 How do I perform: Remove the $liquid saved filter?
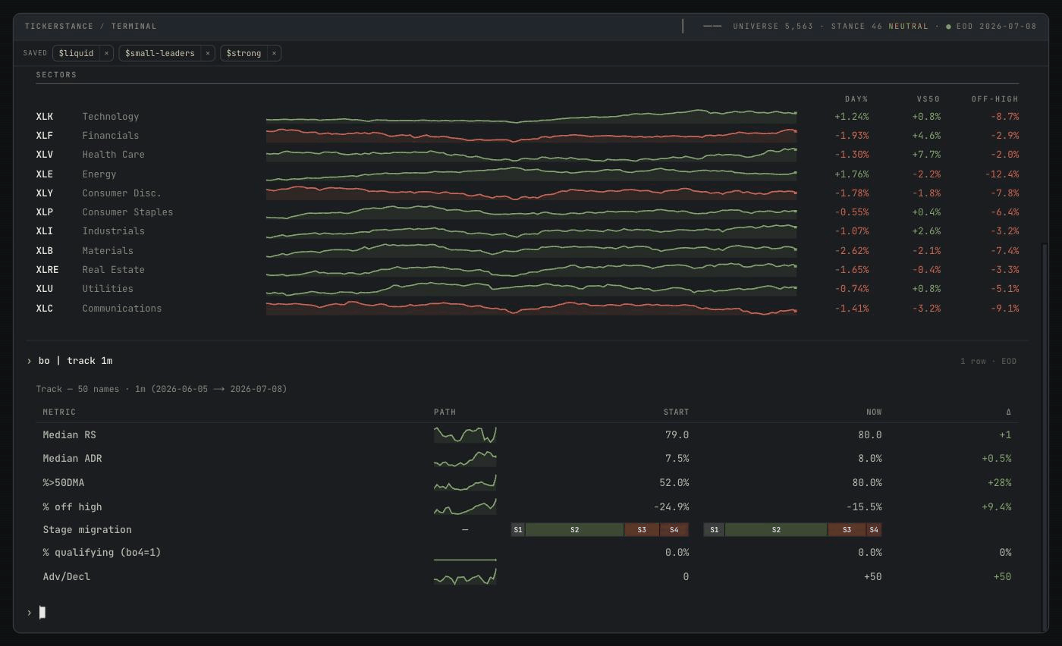tap(106, 53)
